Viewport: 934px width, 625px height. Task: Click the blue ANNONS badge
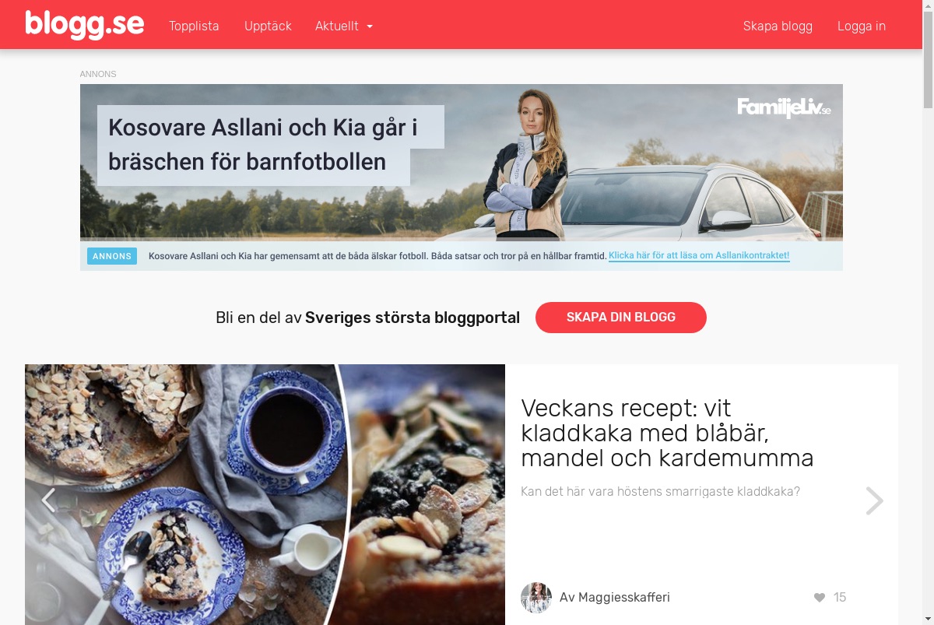point(112,256)
